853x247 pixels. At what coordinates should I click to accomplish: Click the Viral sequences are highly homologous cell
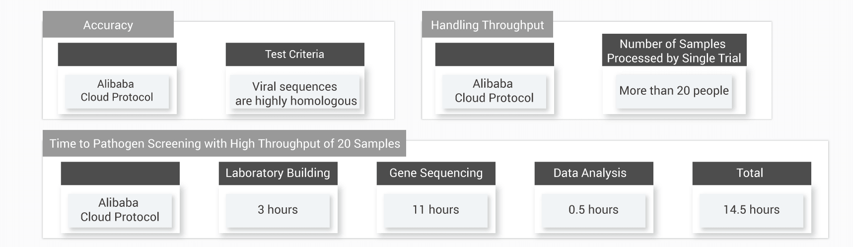click(295, 94)
